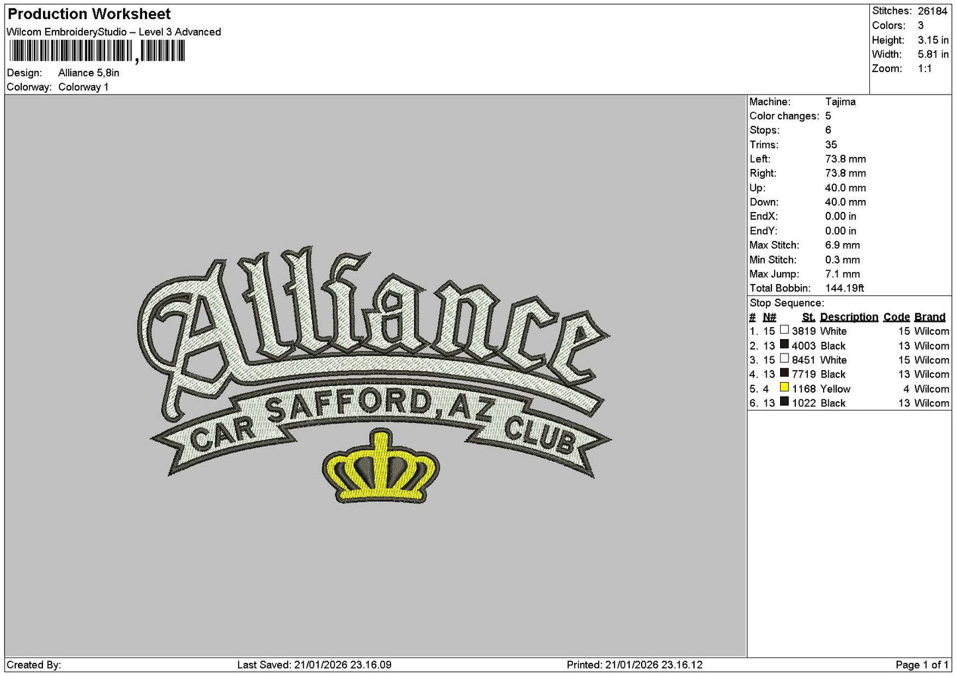Click the stitch count "3819" in row 1
The height and width of the screenshot is (676, 956).
tap(803, 332)
